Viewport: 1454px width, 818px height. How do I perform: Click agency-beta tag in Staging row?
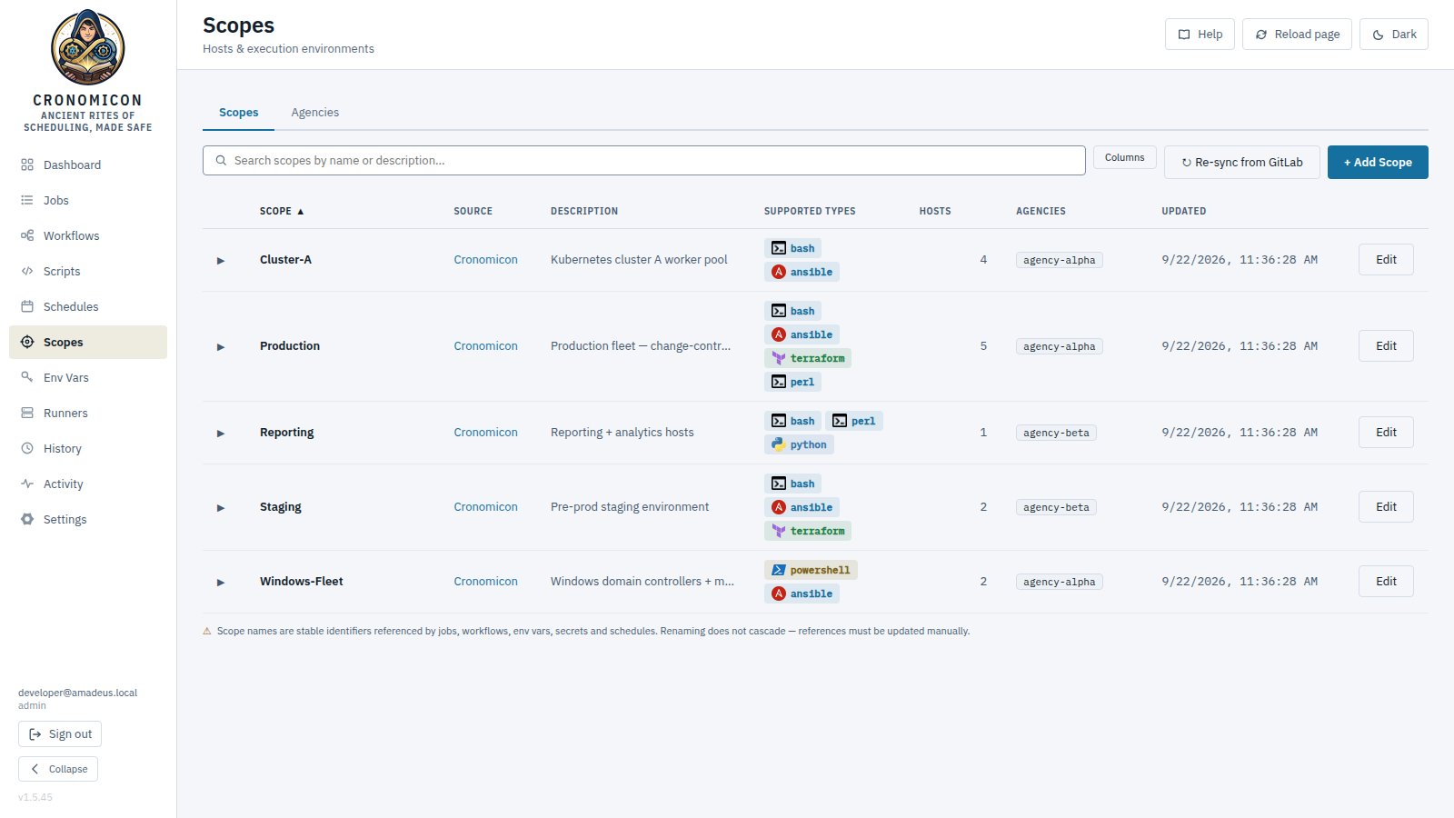click(1056, 507)
